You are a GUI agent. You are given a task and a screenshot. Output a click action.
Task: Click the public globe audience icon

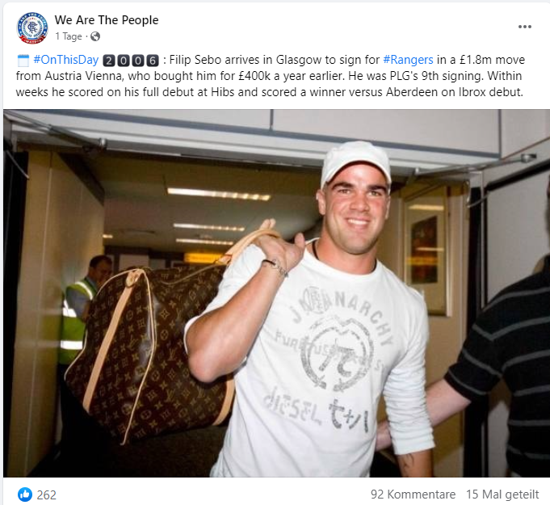(95, 36)
